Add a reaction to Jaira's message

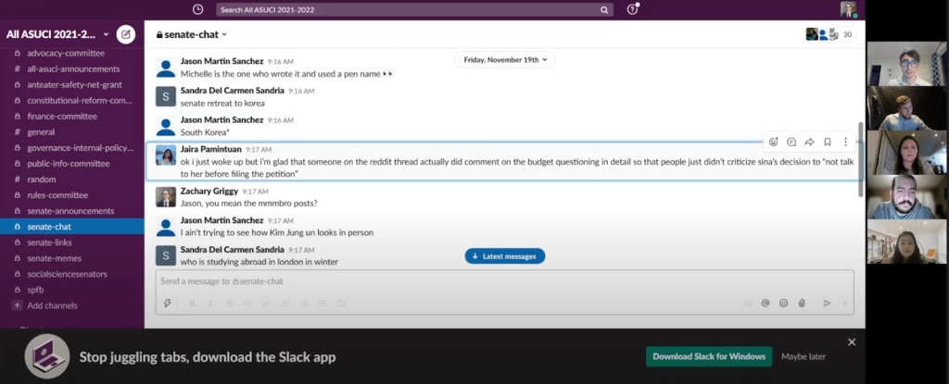click(x=773, y=142)
